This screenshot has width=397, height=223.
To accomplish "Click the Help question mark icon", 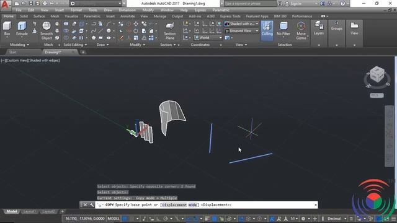I will pyautogui.click(x=343, y=4).
